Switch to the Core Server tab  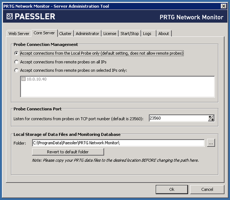point(44,33)
